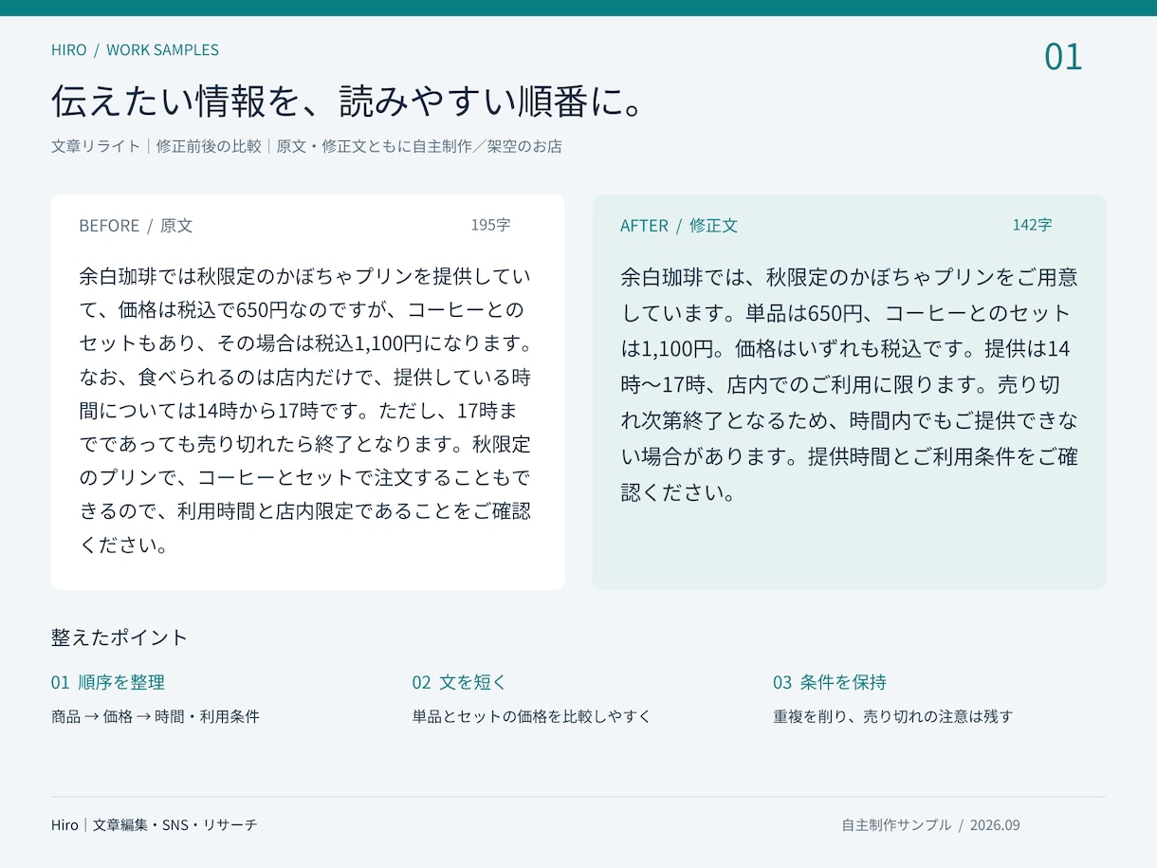This screenshot has width=1157, height=868.
Task: Click the '整えたポイント' section heading
Action: [119, 637]
